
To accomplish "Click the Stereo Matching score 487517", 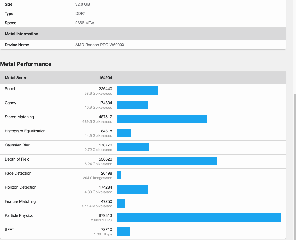I will [x=105, y=117].
